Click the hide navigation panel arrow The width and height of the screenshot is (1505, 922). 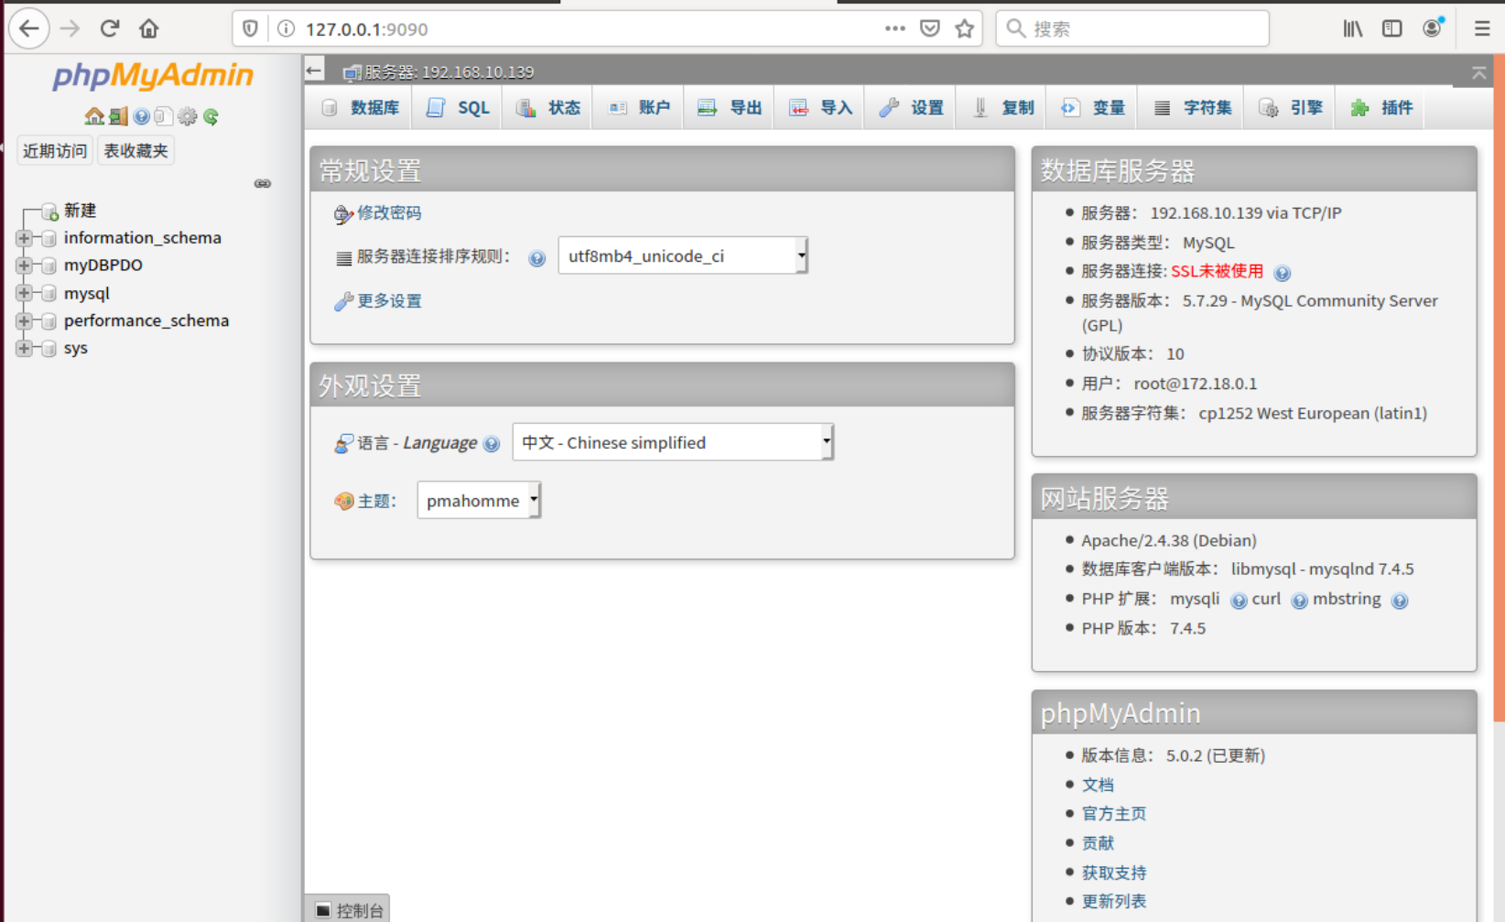point(314,70)
